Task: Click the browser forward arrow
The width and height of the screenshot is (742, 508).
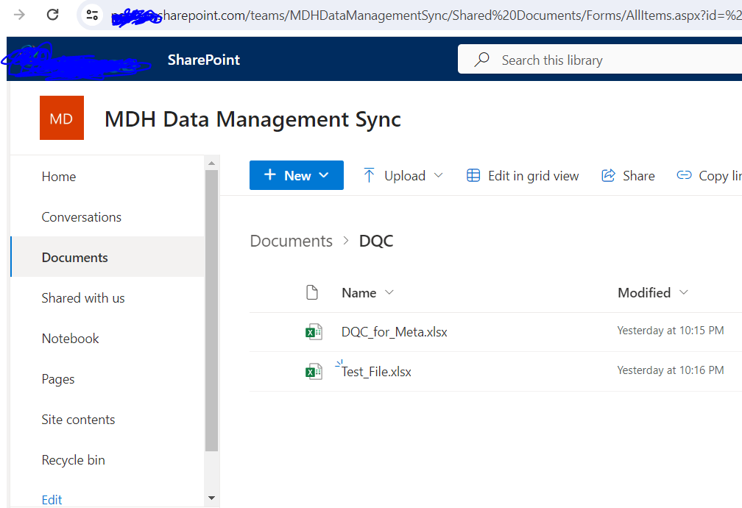Action: [19, 15]
